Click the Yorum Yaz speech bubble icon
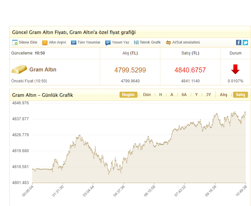The image size is (251, 206). pyautogui.click(x=108, y=43)
